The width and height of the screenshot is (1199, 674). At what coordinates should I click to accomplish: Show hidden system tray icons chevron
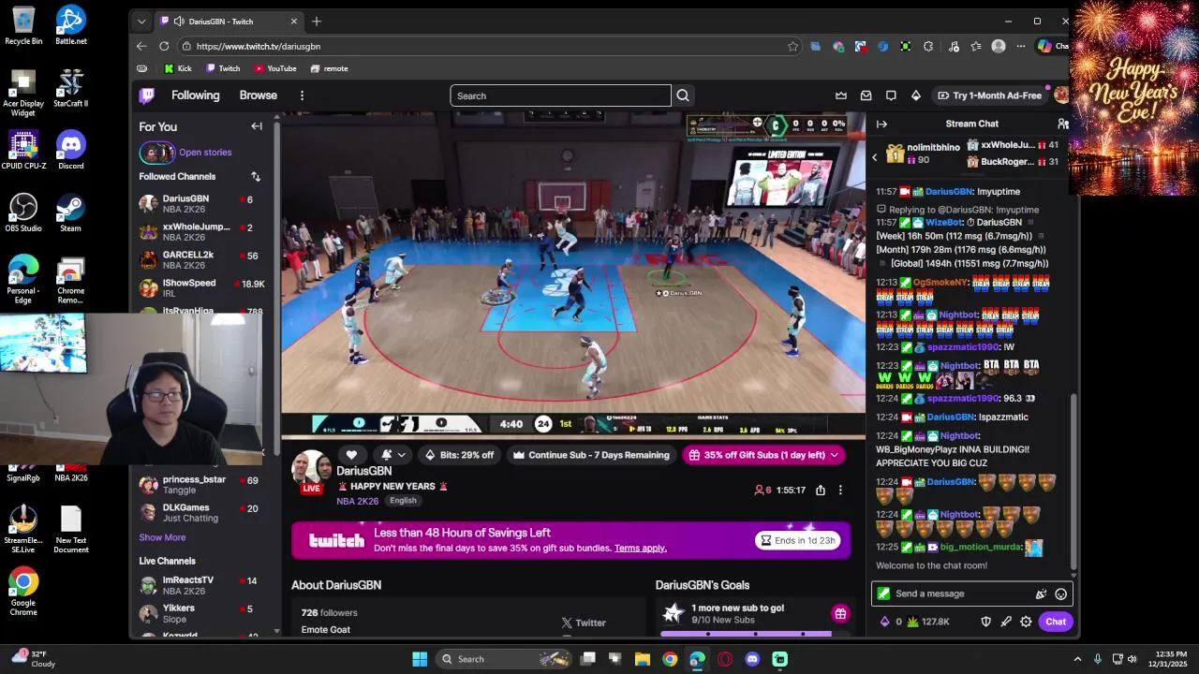(1077, 659)
